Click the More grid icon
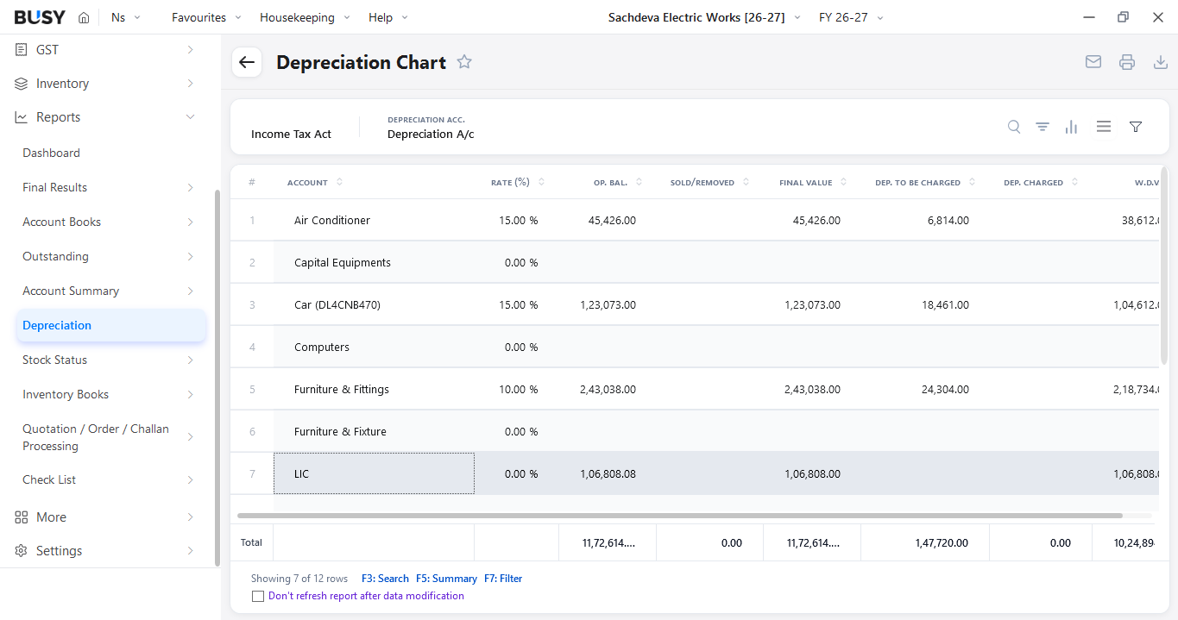The width and height of the screenshot is (1178, 620). [22, 517]
